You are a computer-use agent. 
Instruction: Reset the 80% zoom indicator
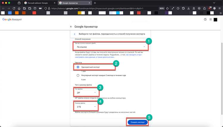(x=162, y=8)
